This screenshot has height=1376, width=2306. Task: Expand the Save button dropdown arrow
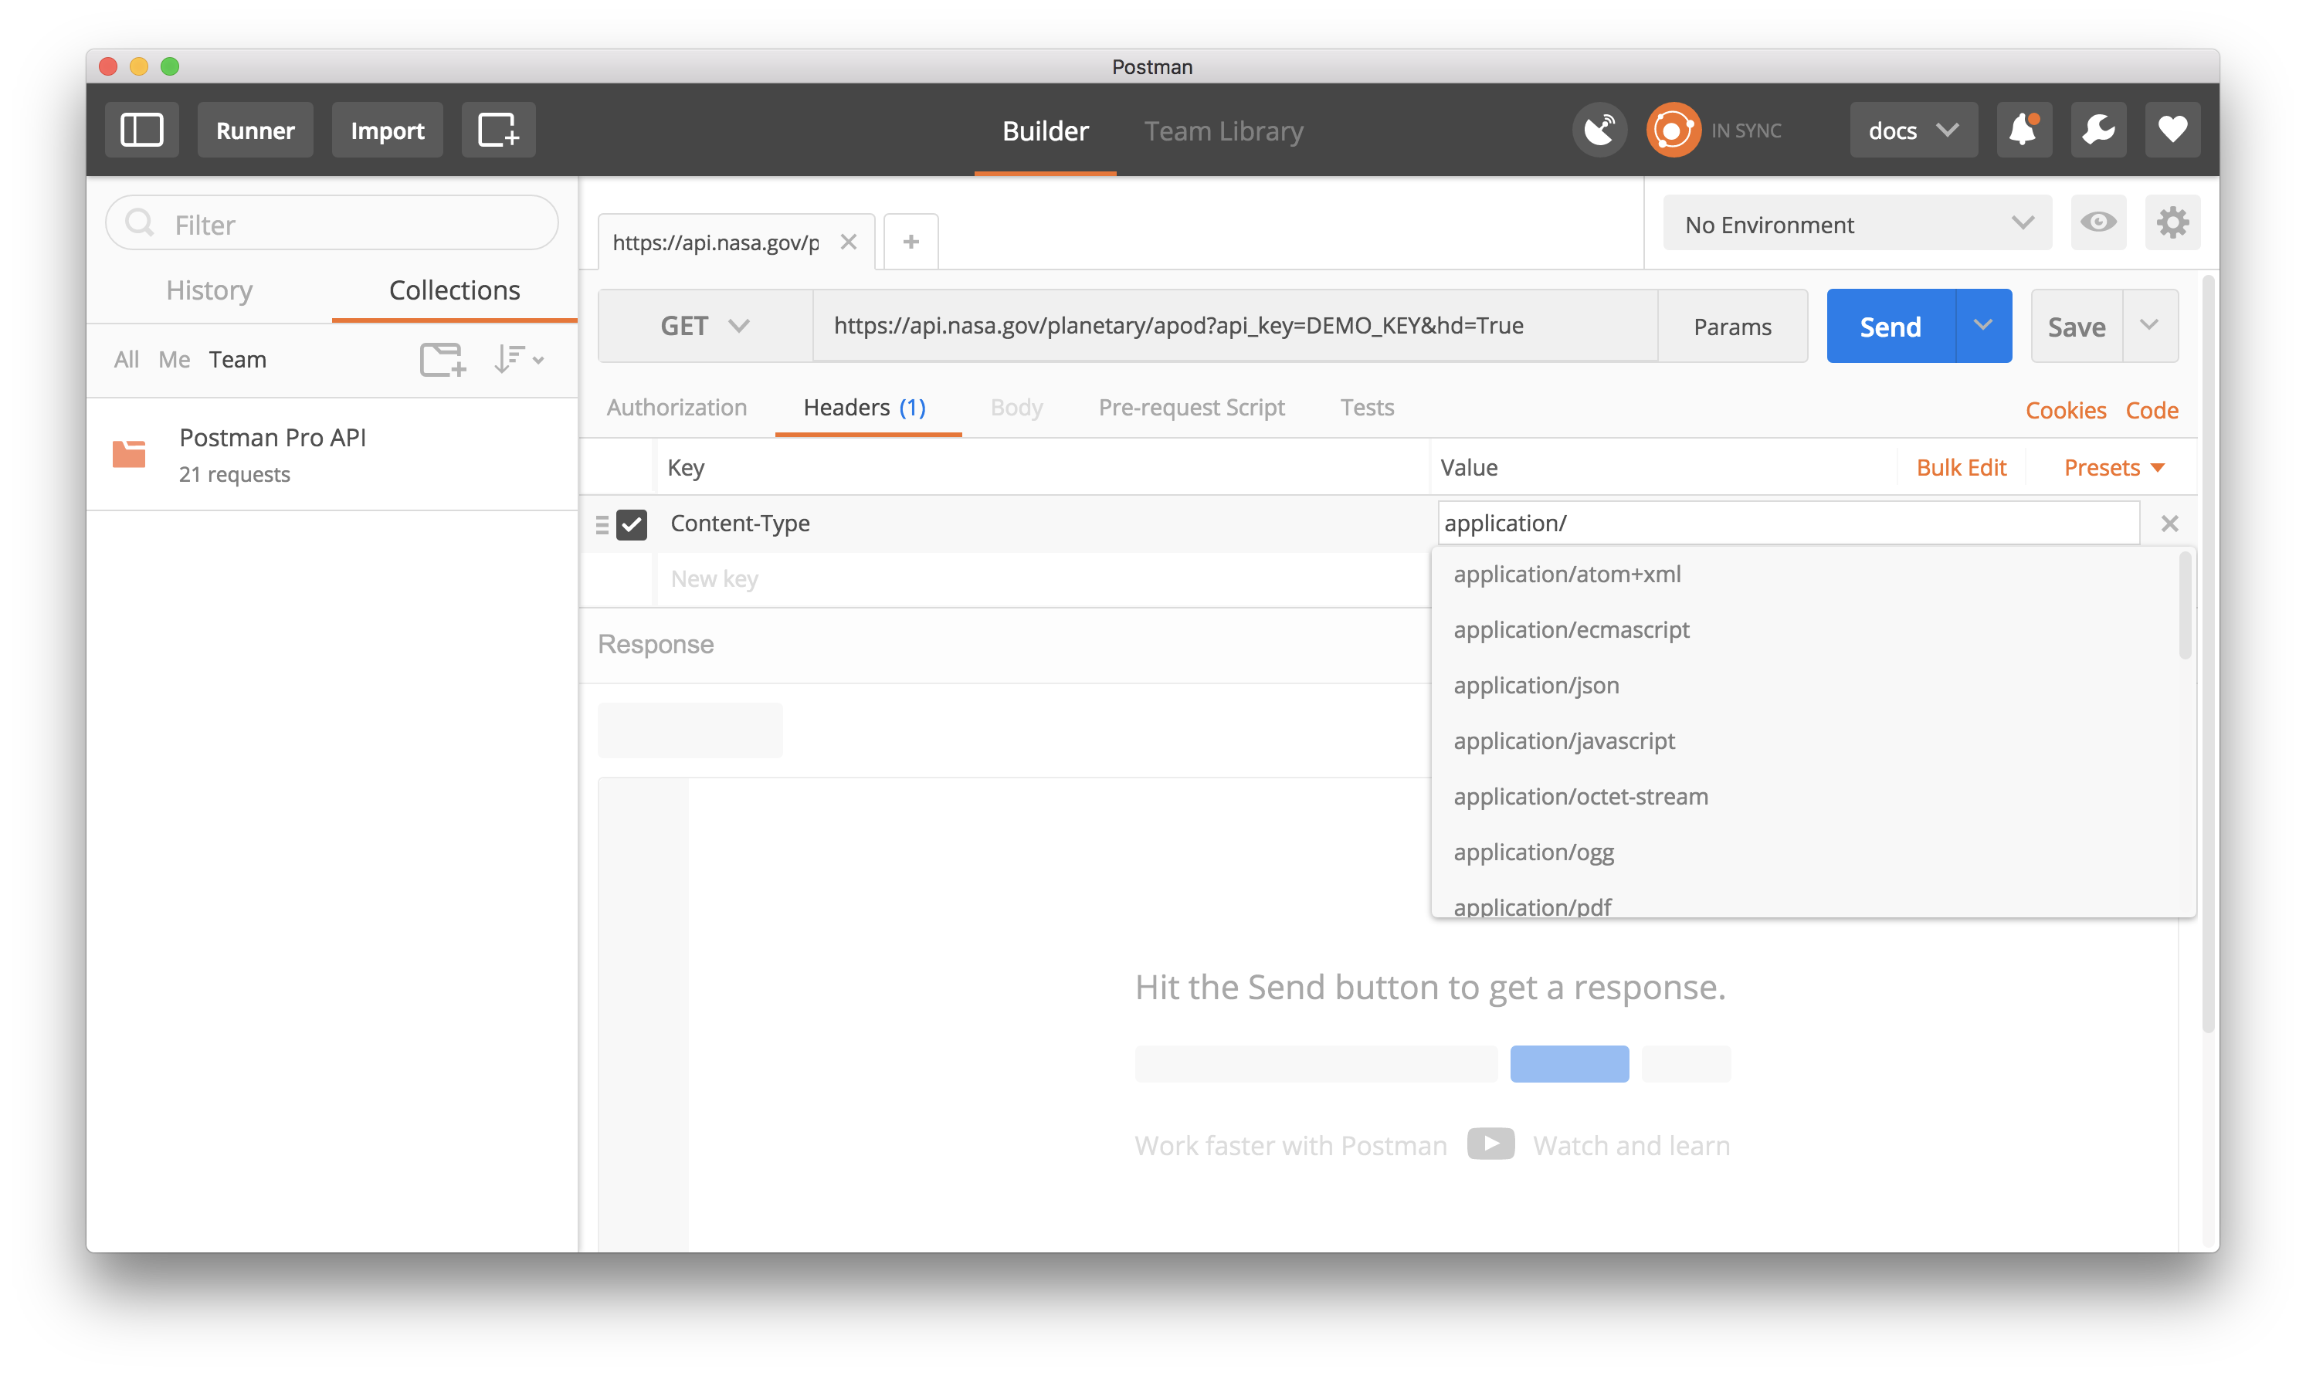tap(2149, 325)
